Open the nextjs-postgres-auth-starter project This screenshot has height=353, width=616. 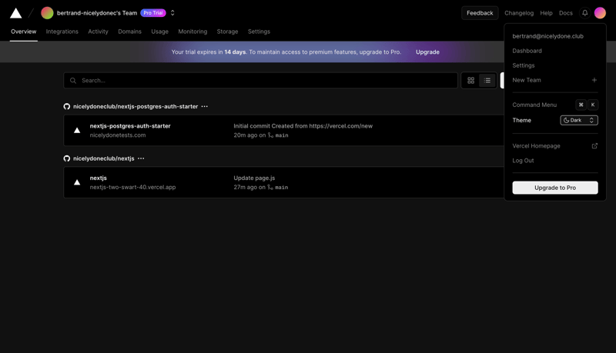130,126
